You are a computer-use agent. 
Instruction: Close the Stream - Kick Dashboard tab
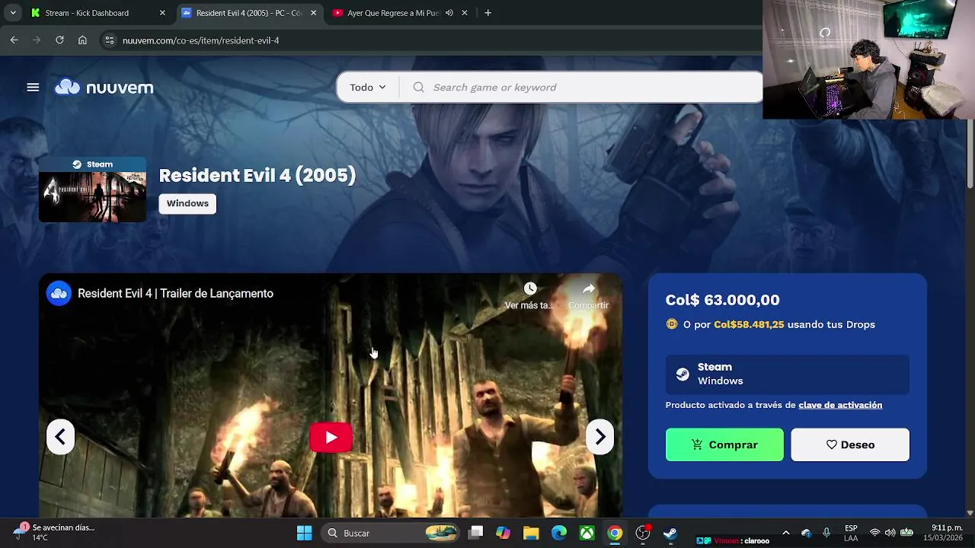[162, 13]
